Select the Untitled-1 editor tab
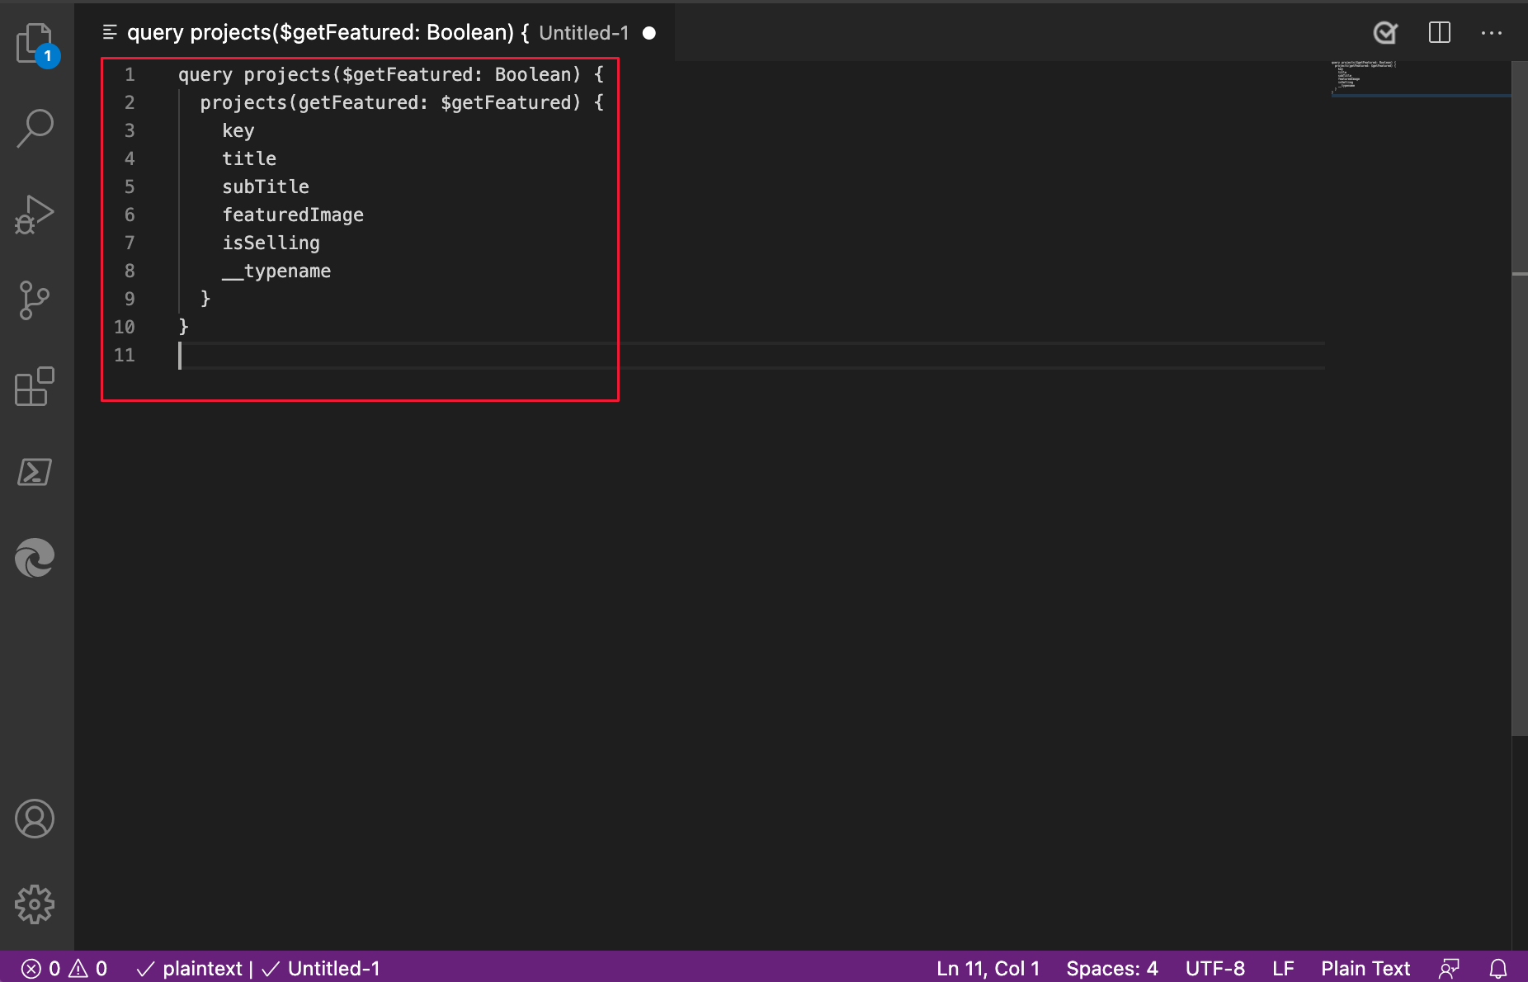This screenshot has height=982, width=1528. (582, 32)
